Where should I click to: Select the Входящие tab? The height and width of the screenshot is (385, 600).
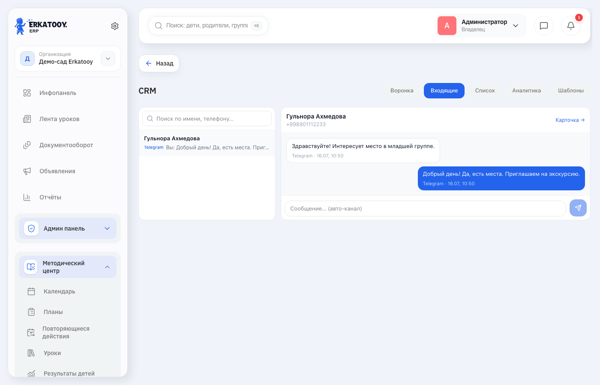(444, 91)
